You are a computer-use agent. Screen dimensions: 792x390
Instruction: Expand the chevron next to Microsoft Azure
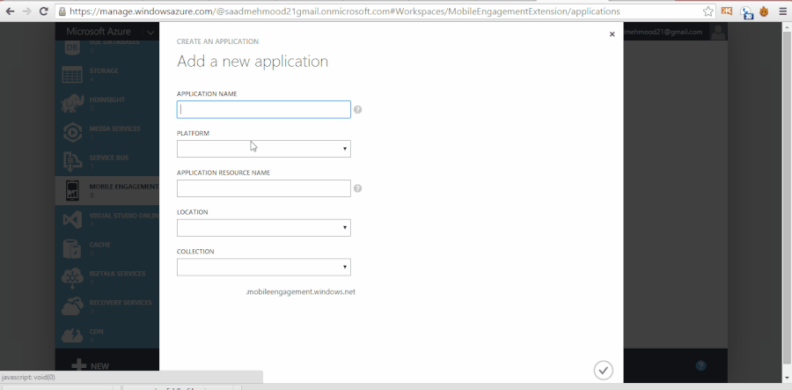150,33
